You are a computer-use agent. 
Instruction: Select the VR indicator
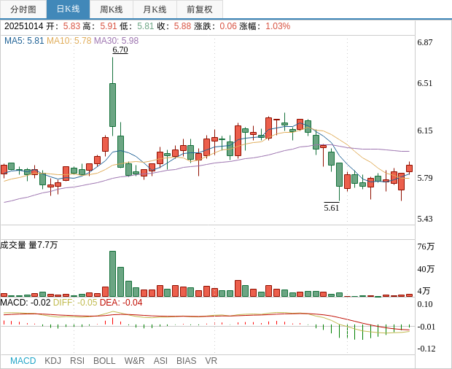[x=211, y=361]
